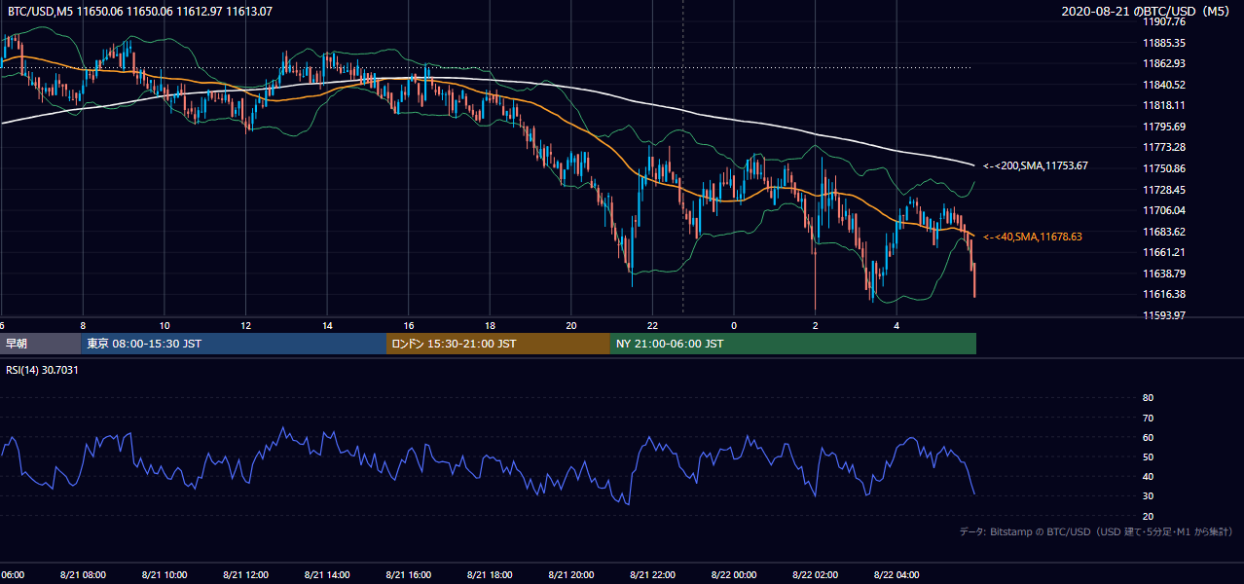This screenshot has height=584, width=1244.
Task: Click the hour 22 tick under the price chart
Action: (x=652, y=325)
